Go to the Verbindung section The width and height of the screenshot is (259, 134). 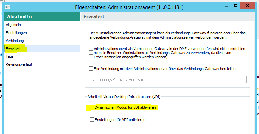click(15, 41)
